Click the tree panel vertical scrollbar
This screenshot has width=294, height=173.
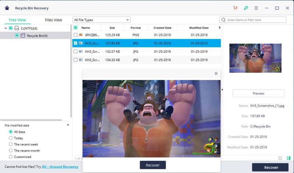[71, 71]
